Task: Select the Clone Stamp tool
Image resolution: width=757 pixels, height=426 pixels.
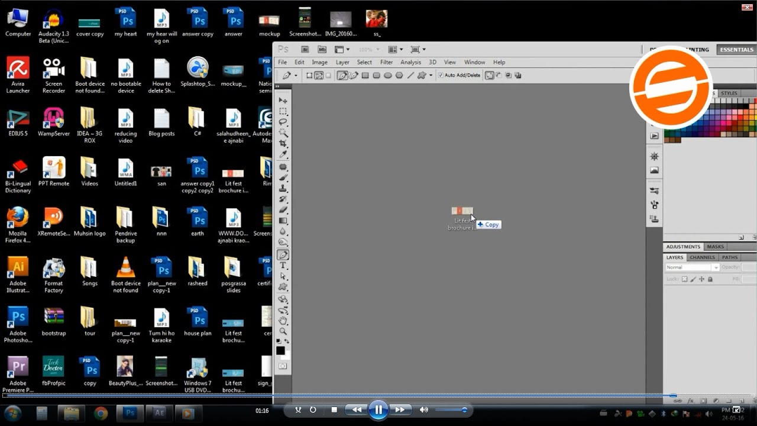Action: [283, 188]
